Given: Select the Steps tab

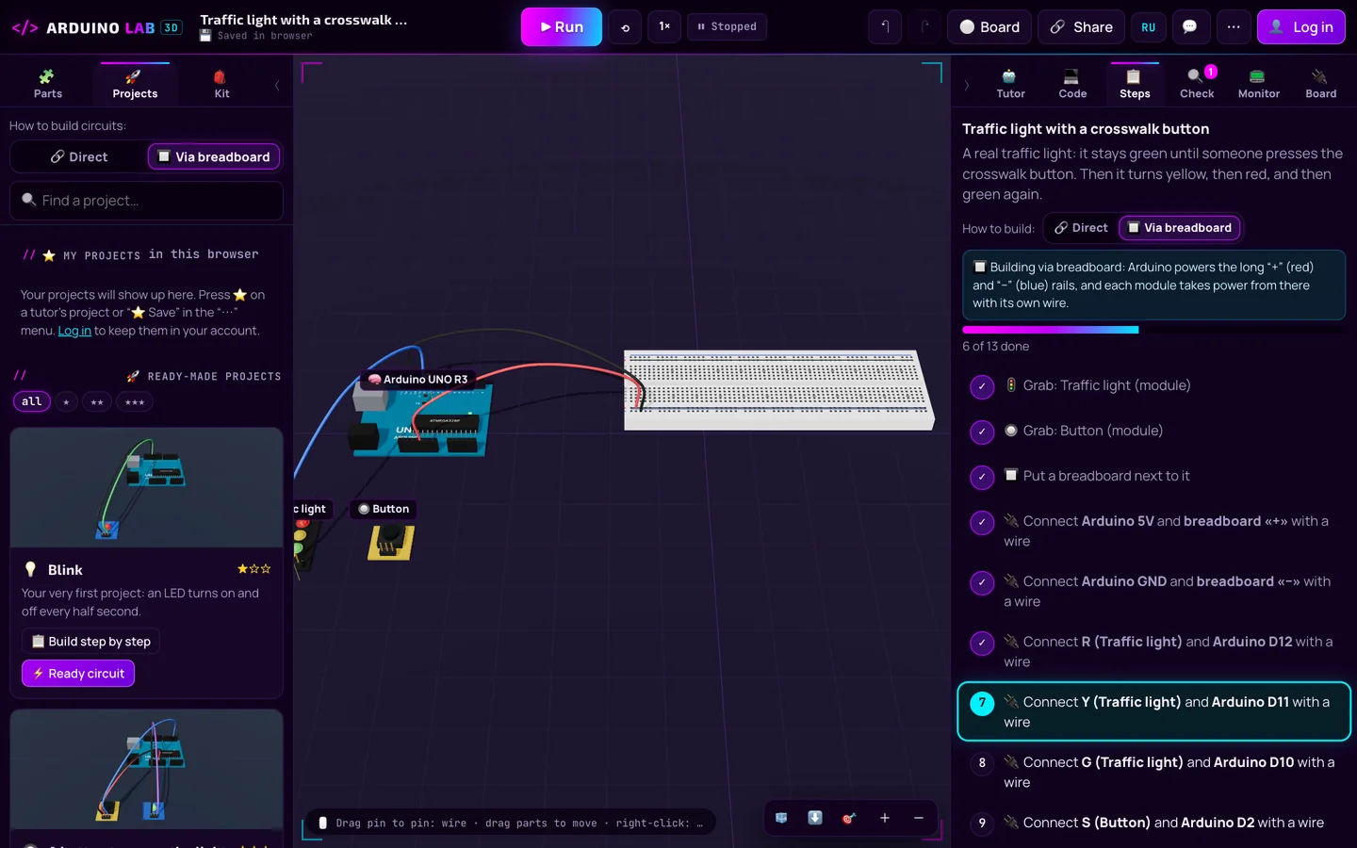Looking at the screenshot, I should [1135, 84].
